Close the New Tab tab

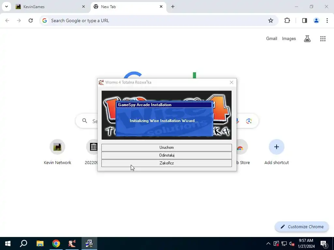tap(161, 7)
